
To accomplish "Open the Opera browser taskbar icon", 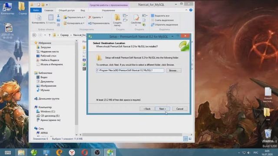I will click(85, 152).
